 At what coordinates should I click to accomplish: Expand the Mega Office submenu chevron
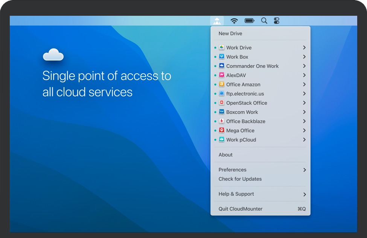point(304,130)
